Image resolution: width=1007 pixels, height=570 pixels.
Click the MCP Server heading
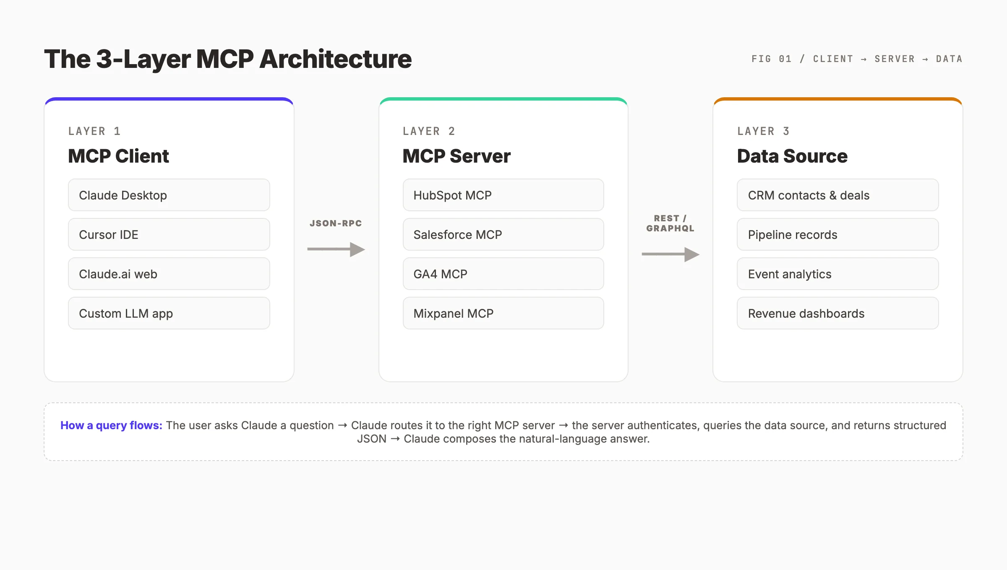tap(457, 156)
